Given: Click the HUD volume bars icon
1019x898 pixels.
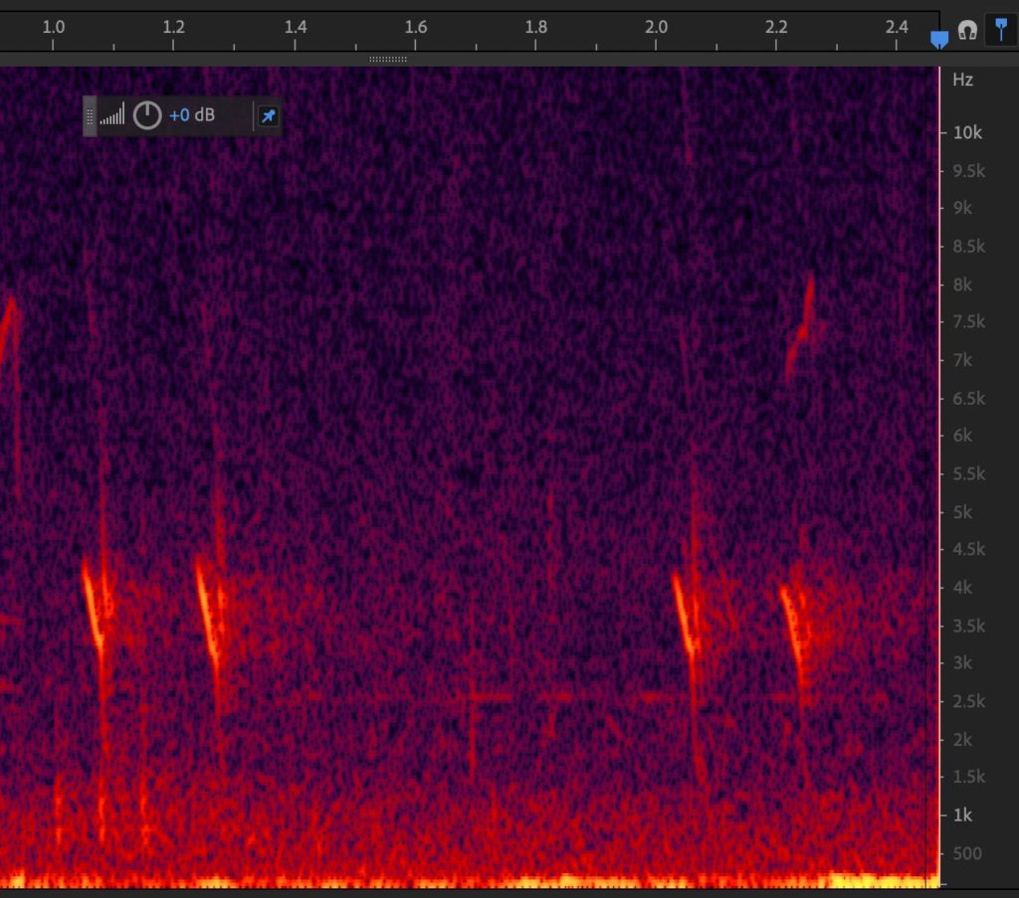Looking at the screenshot, I should tap(111, 114).
